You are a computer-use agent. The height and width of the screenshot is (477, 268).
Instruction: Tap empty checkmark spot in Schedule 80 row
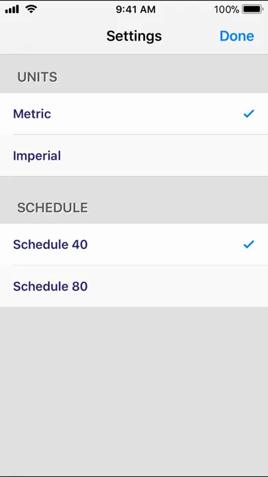[249, 286]
